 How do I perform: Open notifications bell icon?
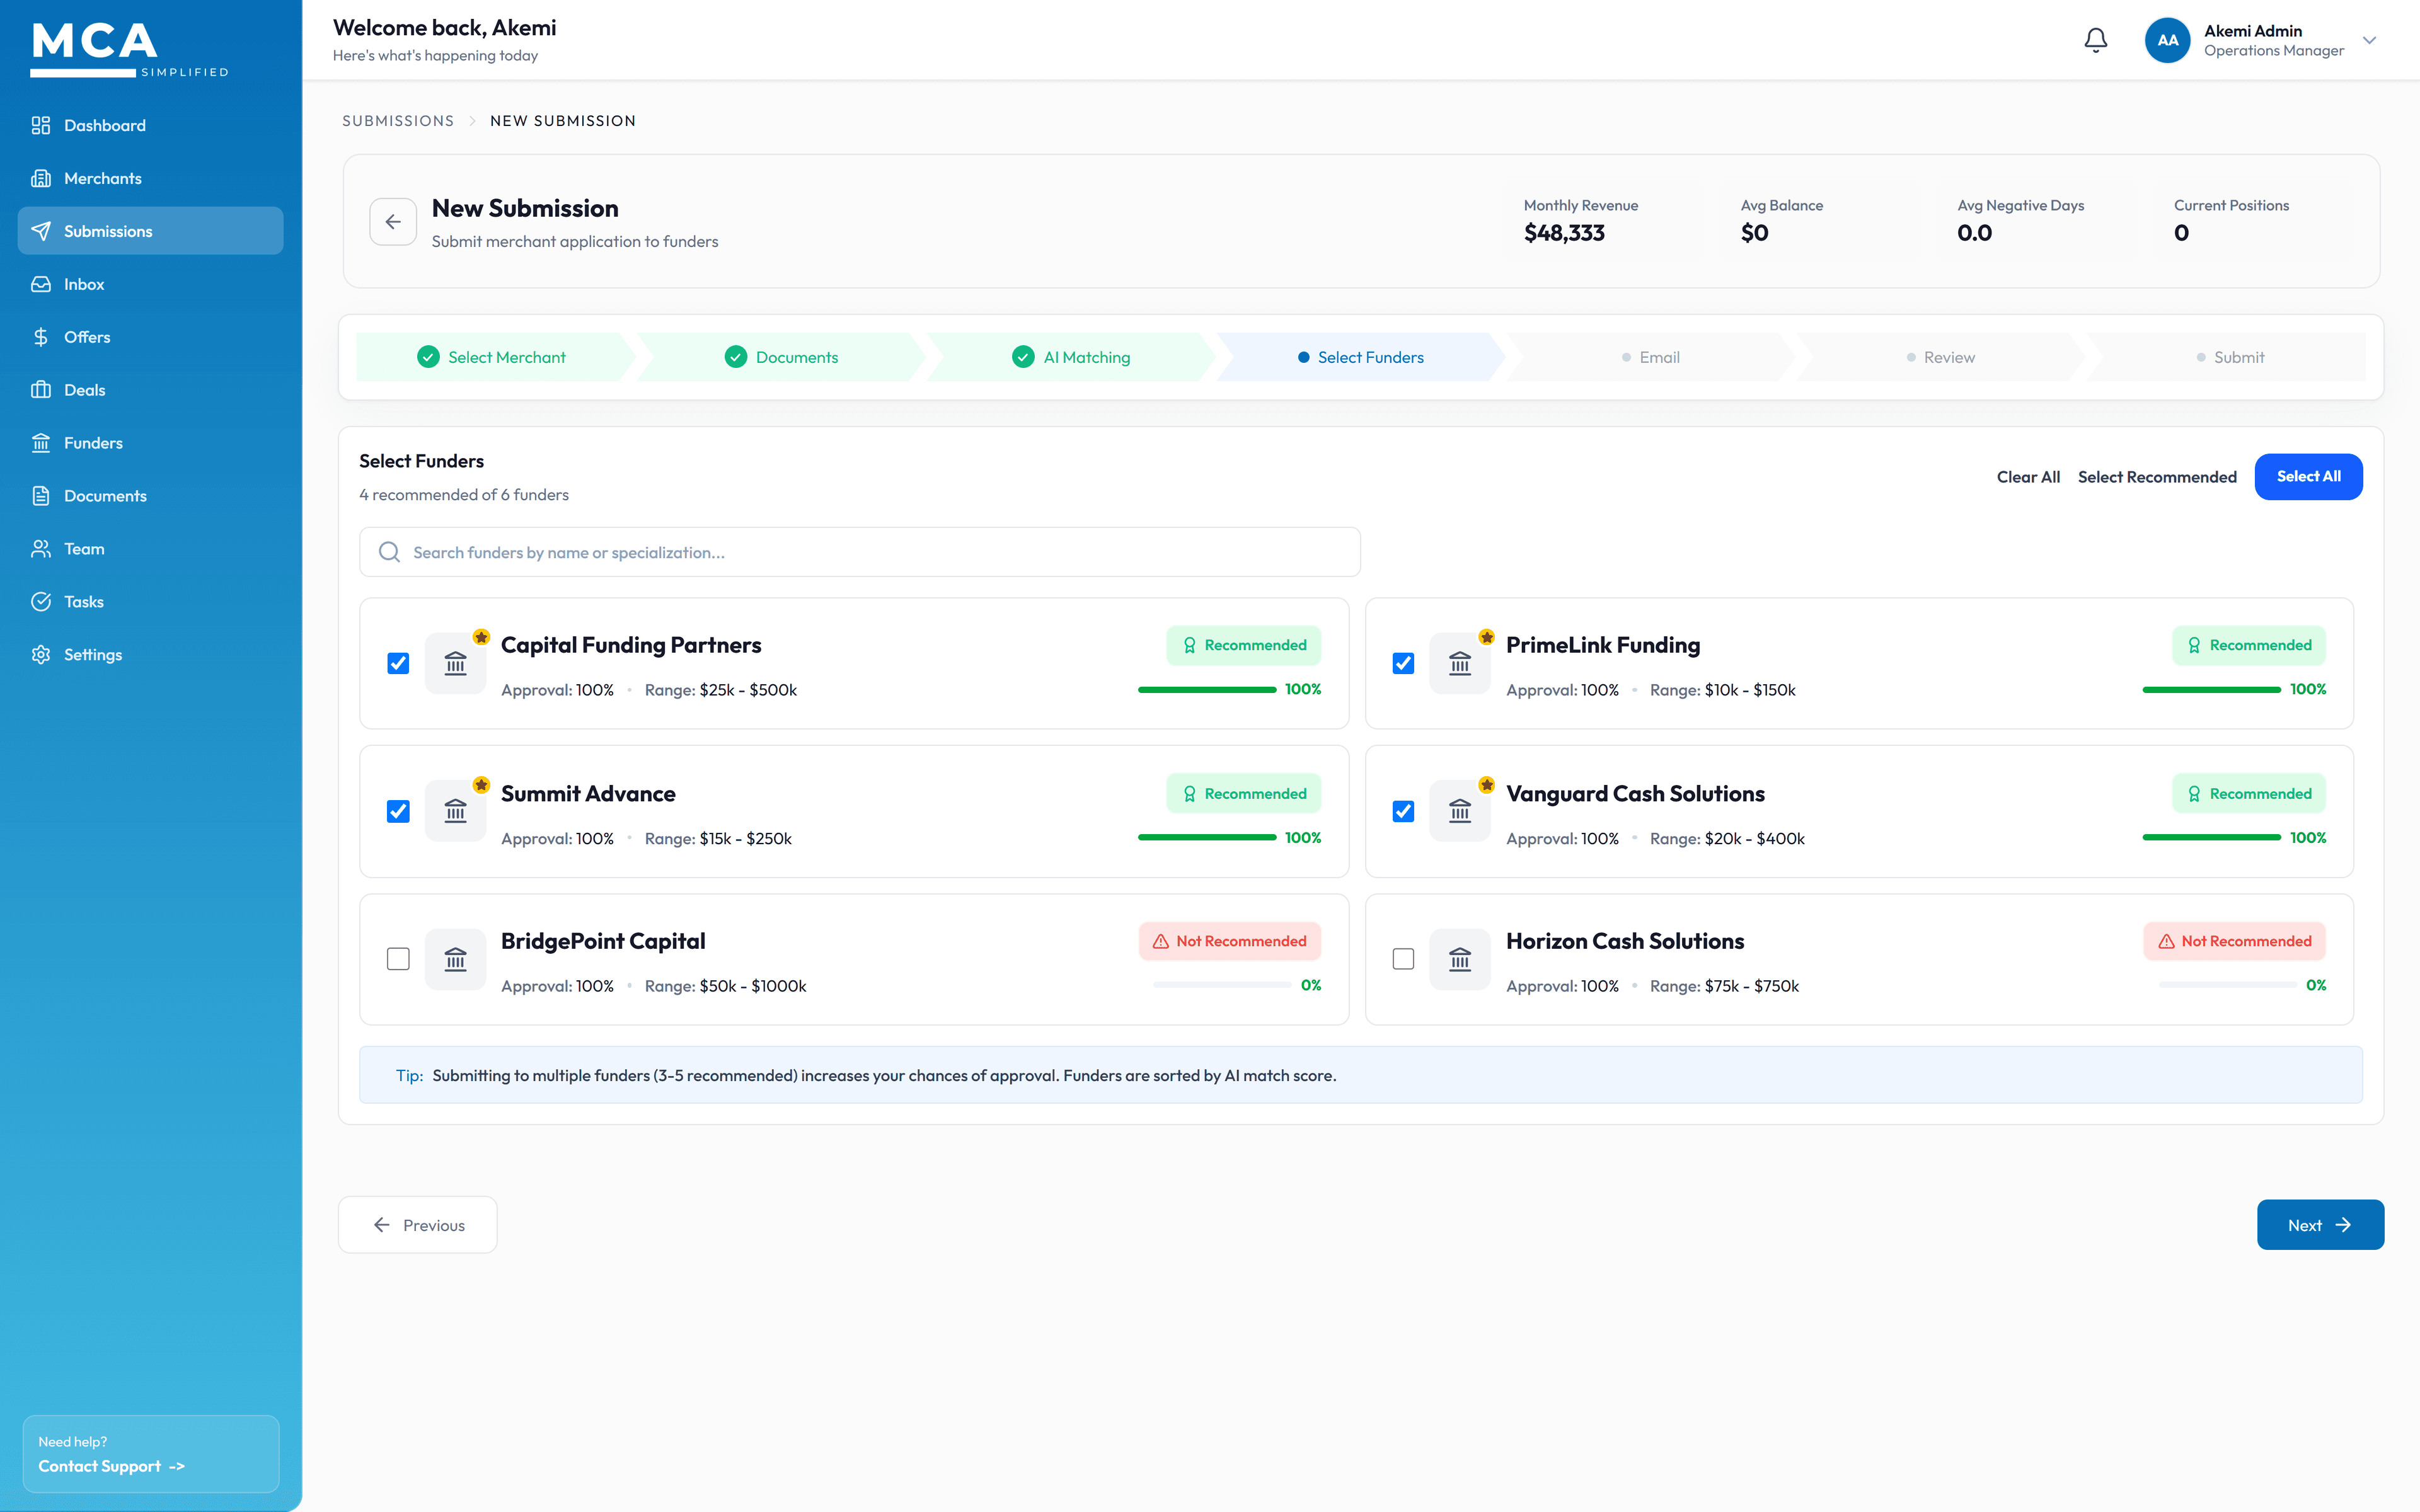coord(2096,40)
